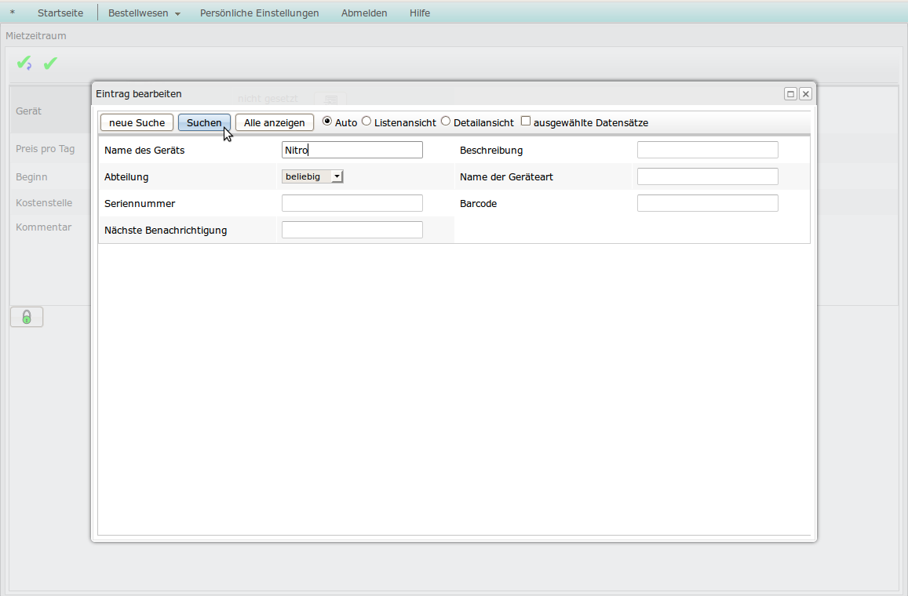Open the Abteilung dropdown
Viewport: 908px width, 596px height.
[312, 177]
